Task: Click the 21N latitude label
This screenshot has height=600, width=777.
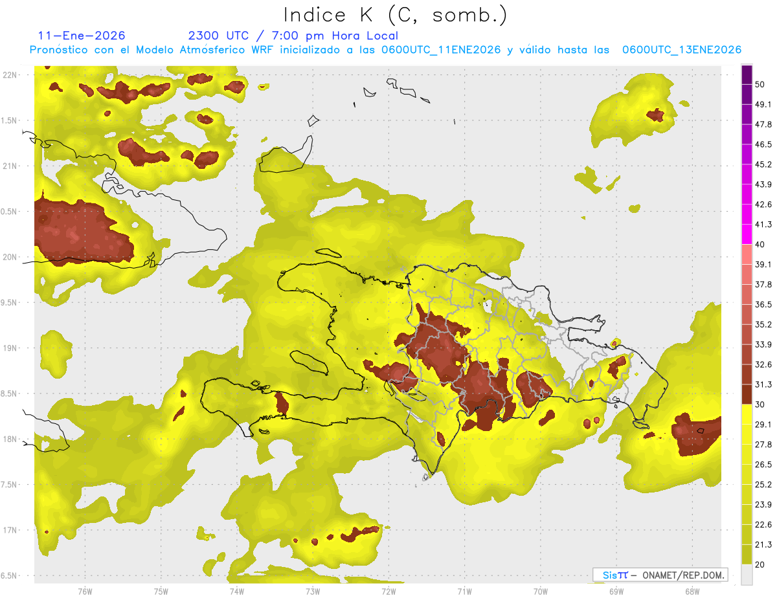Action: coord(10,166)
